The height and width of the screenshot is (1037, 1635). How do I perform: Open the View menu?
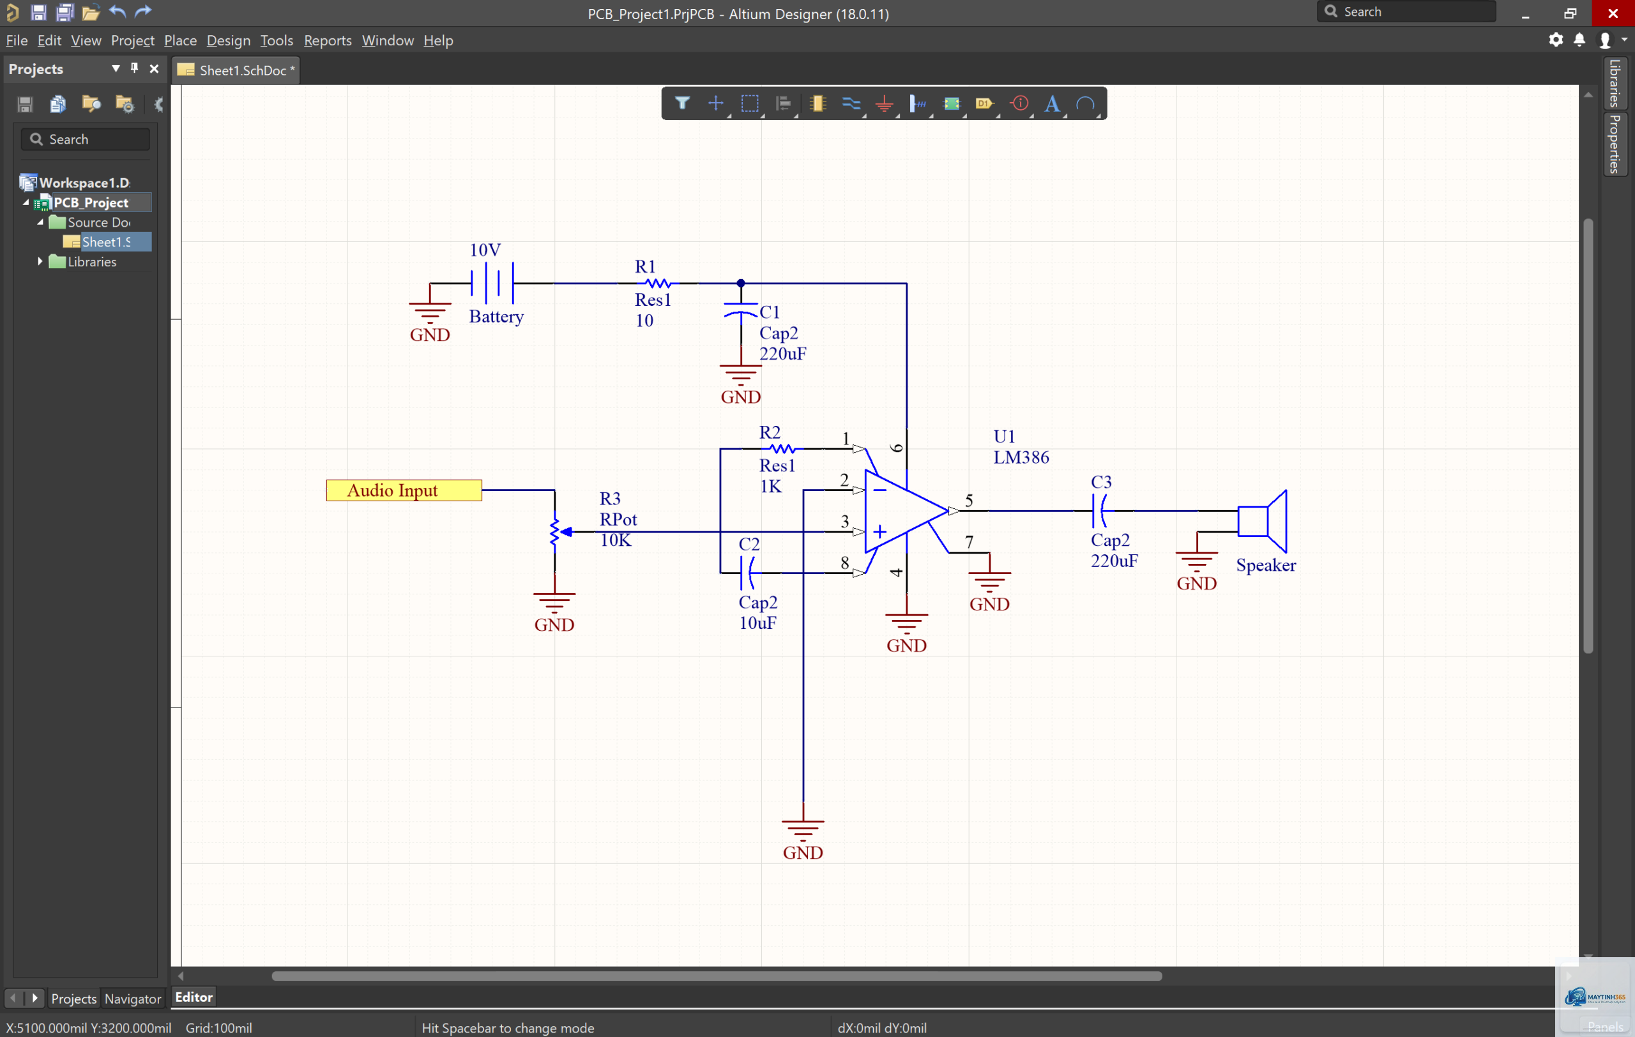tap(86, 41)
